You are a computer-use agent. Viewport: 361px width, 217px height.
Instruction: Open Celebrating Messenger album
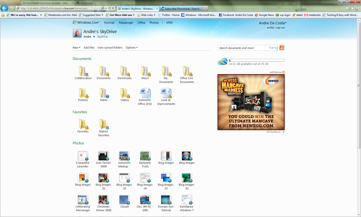pos(82,203)
